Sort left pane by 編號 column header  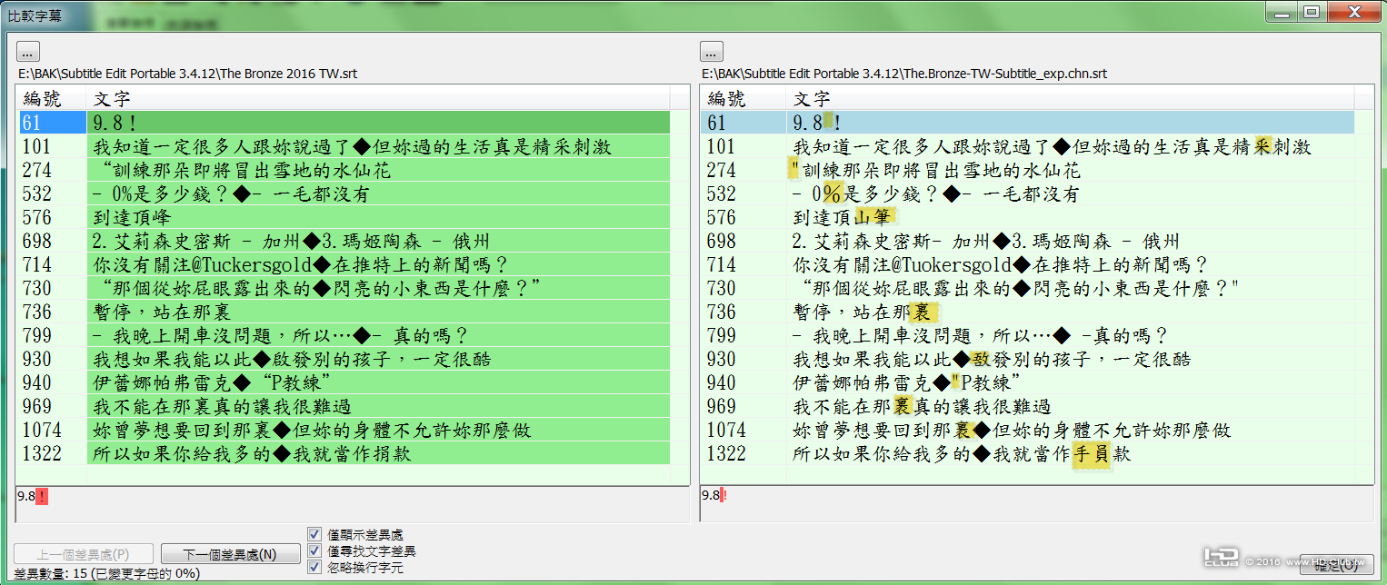51,98
